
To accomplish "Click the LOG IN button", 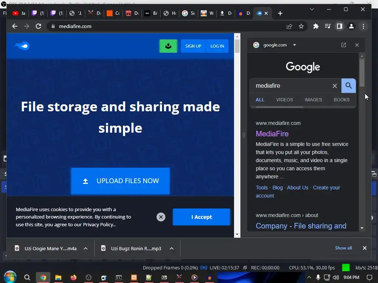I will click(217, 46).
